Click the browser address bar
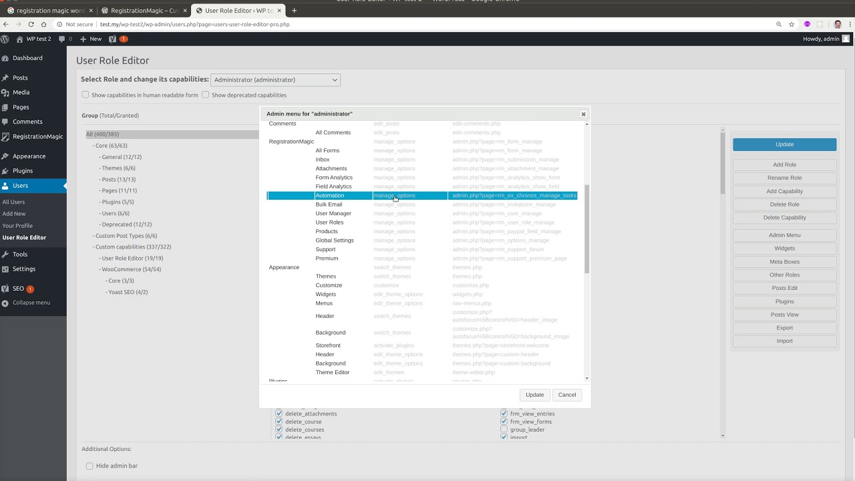The width and height of the screenshot is (855, 481). (414, 24)
